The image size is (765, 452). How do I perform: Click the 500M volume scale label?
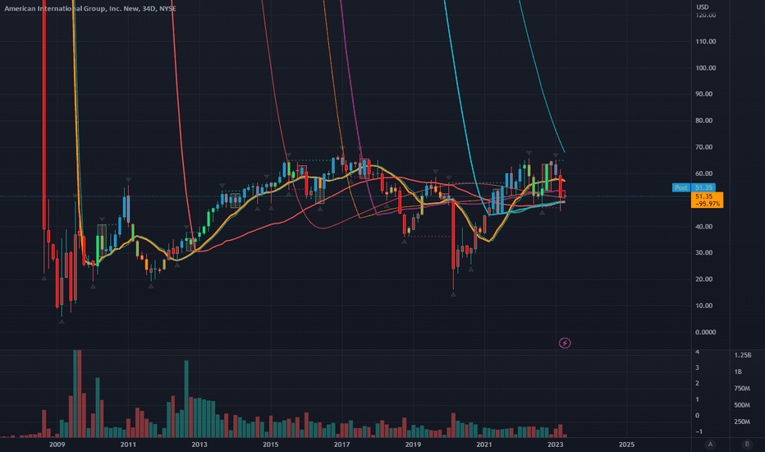click(x=742, y=405)
